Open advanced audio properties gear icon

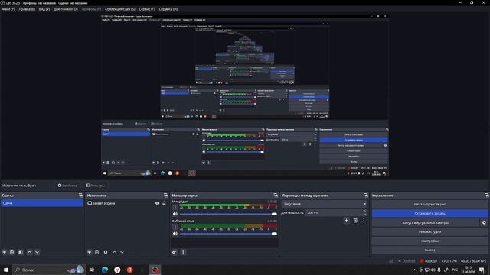click(175, 252)
